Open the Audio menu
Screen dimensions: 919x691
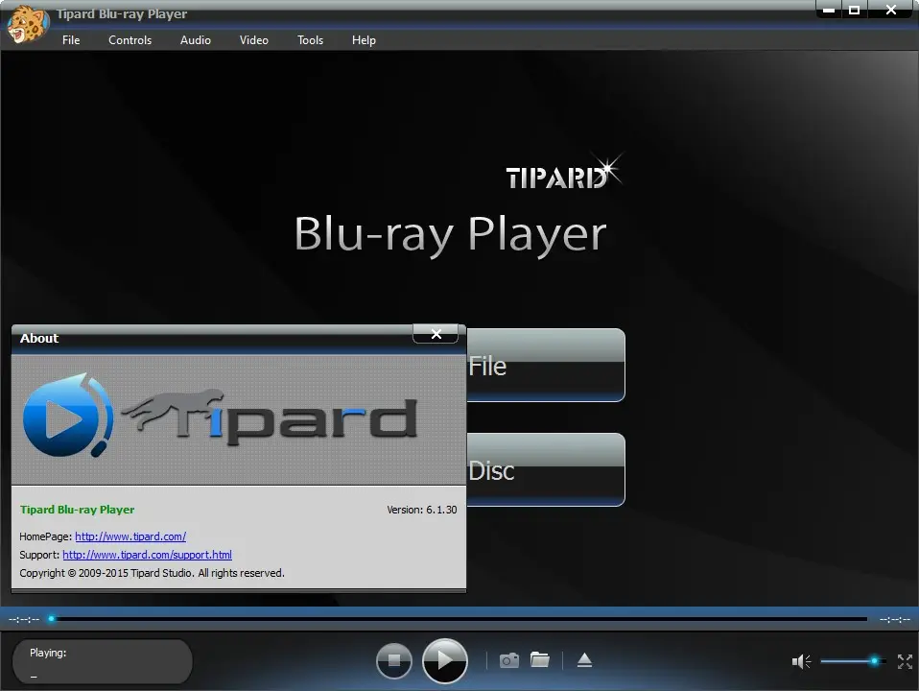tap(195, 40)
